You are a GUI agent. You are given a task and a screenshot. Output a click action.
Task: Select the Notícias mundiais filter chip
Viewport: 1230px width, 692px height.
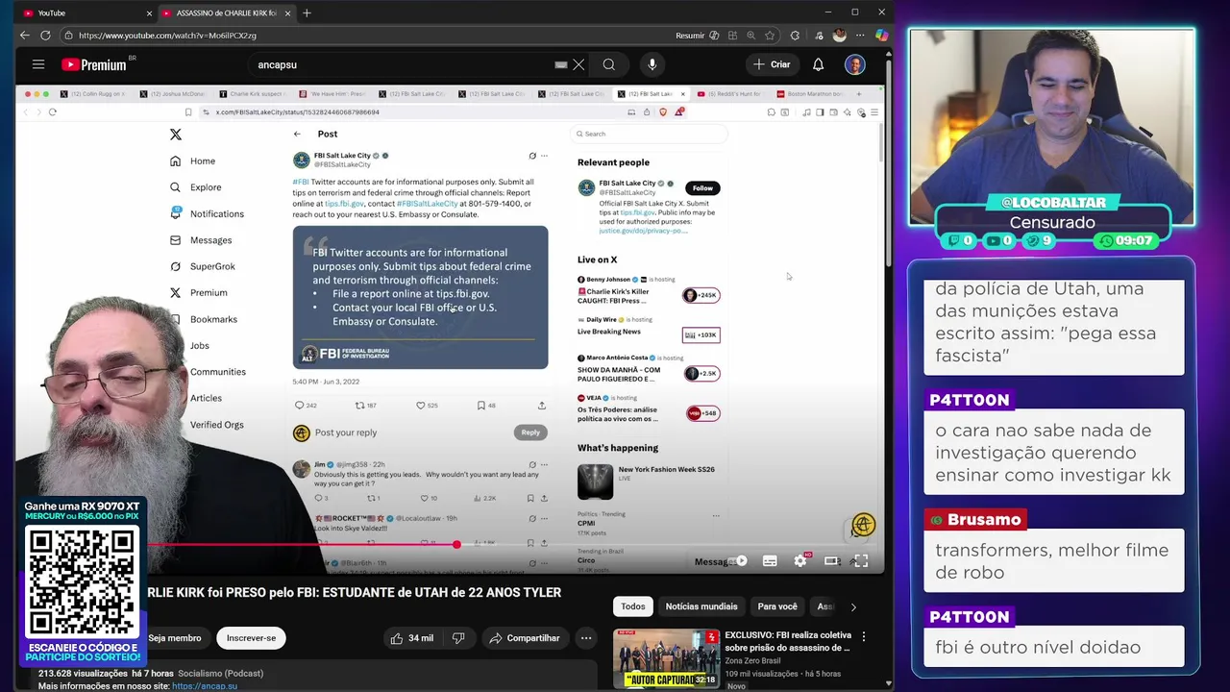tap(701, 606)
